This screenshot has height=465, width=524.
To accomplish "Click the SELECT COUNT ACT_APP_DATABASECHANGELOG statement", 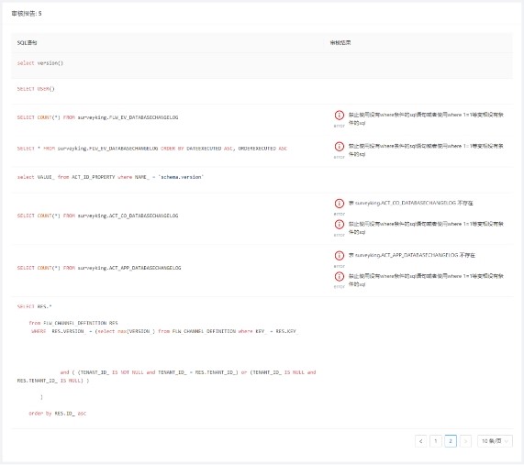I will point(99,268).
